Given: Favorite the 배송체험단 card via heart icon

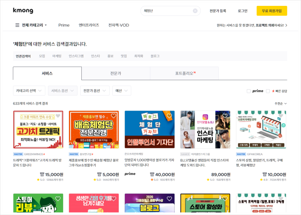Looking at the screenshot, I should [x=114, y=116].
